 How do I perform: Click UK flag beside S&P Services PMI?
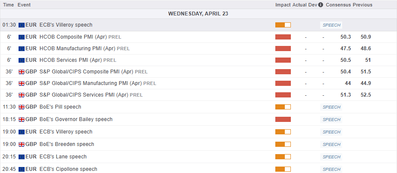tap(22, 95)
